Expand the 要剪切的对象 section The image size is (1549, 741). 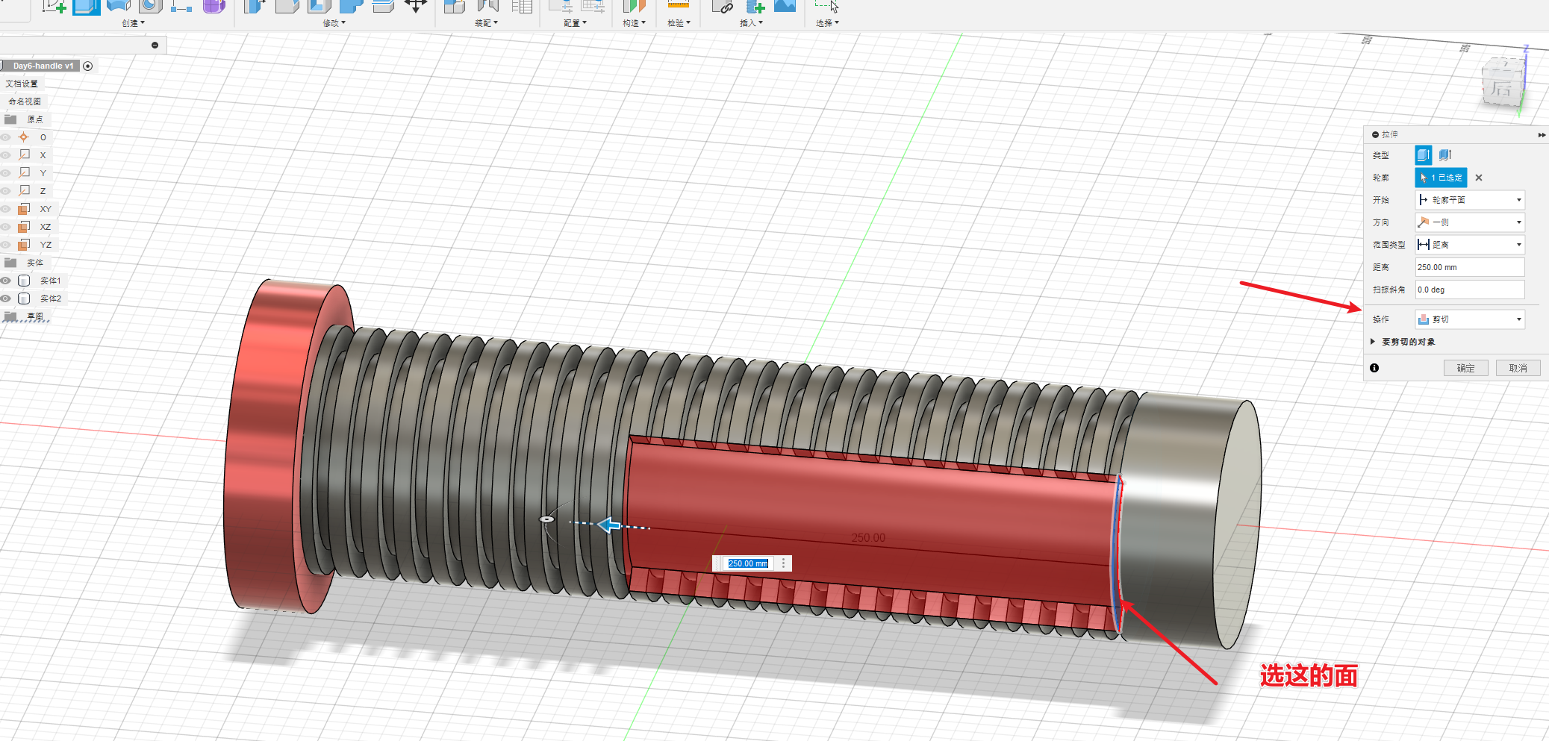(1373, 342)
